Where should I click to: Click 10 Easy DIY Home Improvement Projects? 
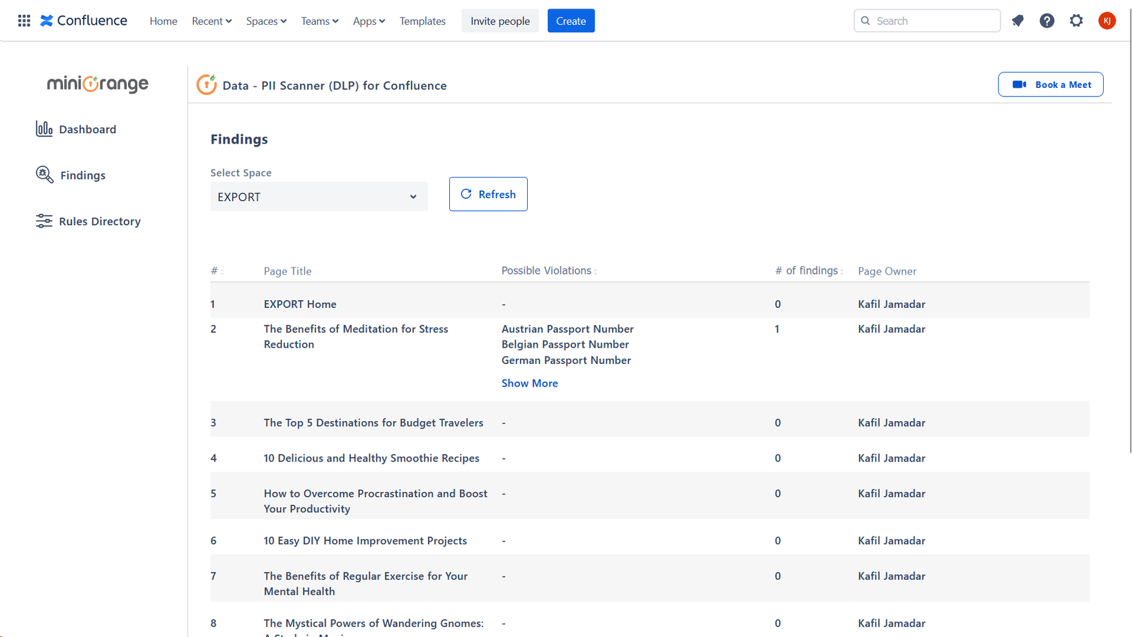[365, 540]
